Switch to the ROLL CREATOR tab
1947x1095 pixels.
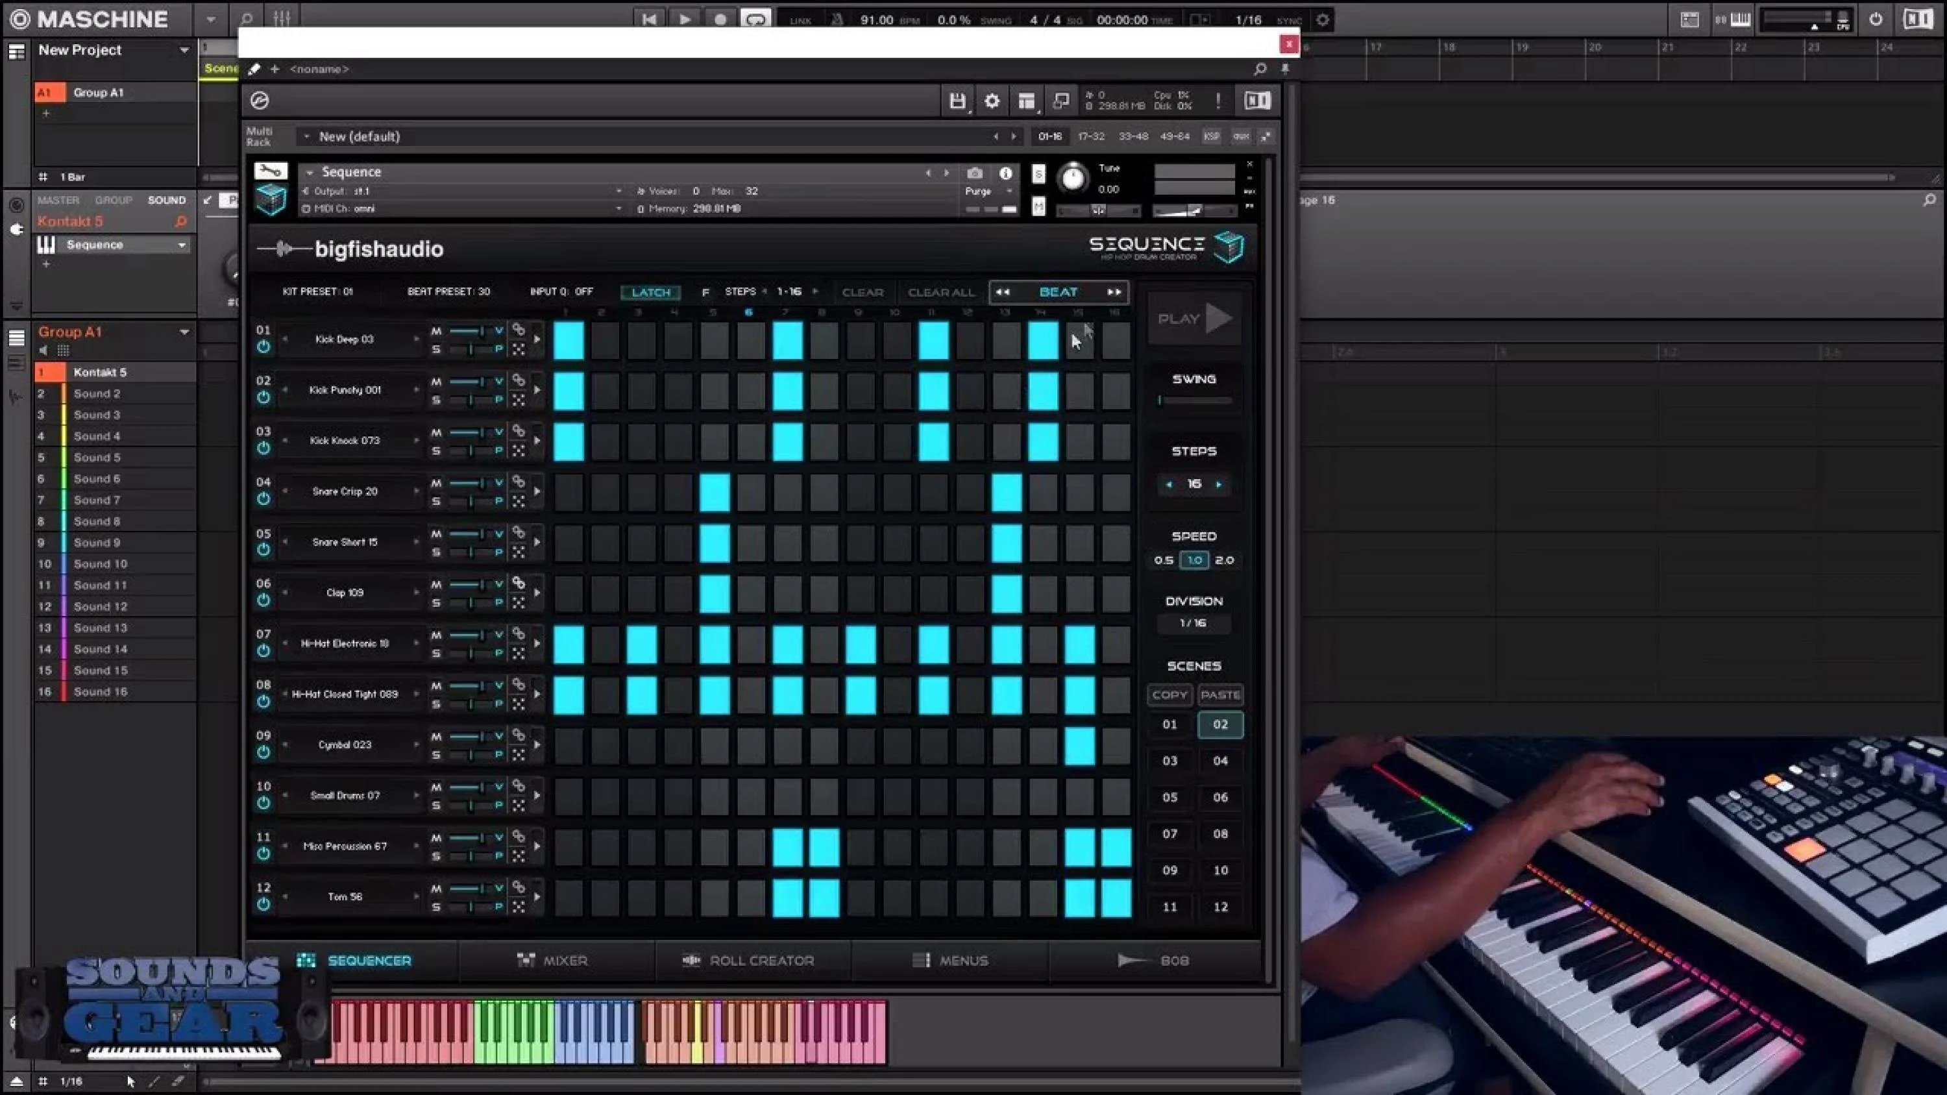tap(748, 961)
